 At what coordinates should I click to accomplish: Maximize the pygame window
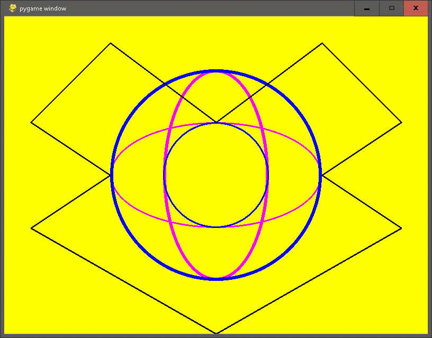click(x=392, y=8)
